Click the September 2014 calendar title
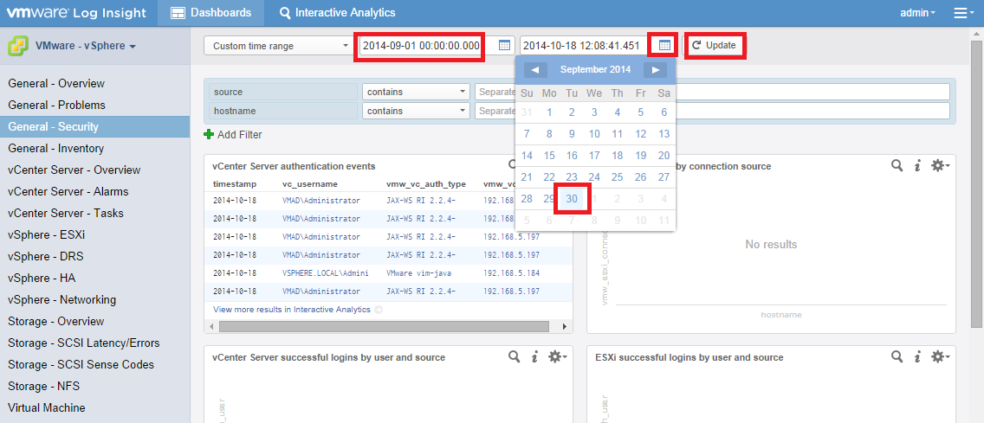The image size is (984, 423). tap(596, 69)
